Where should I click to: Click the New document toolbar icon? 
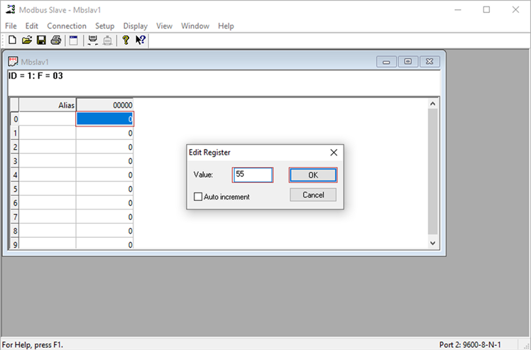point(12,40)
